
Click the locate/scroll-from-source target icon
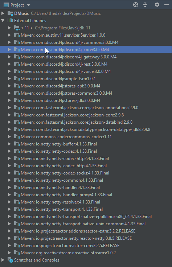(x=136, y=5)
